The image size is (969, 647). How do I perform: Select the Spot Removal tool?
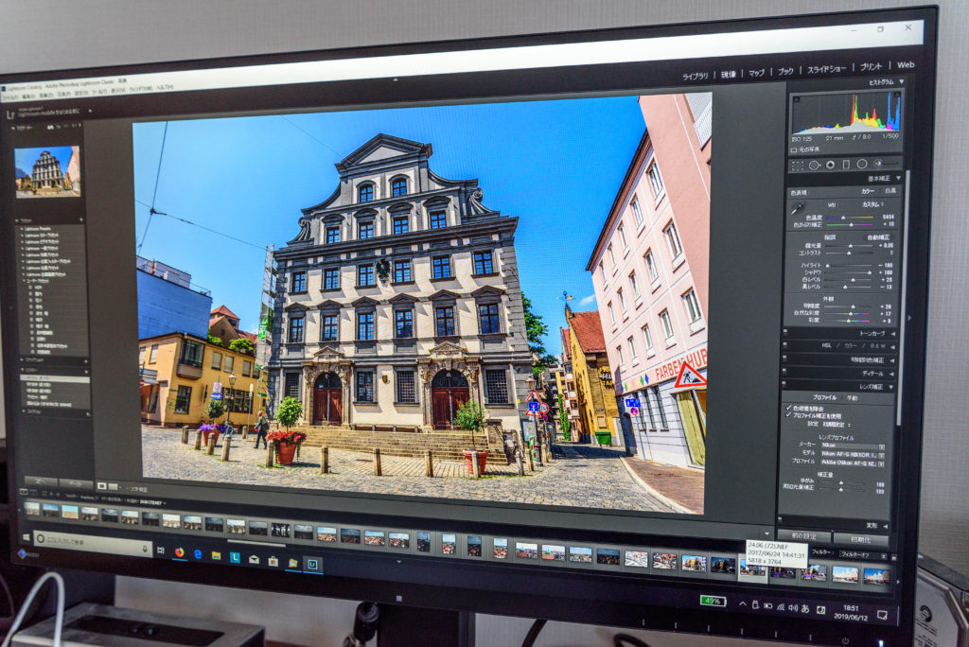pyautogui.click(x=812, y=164)
